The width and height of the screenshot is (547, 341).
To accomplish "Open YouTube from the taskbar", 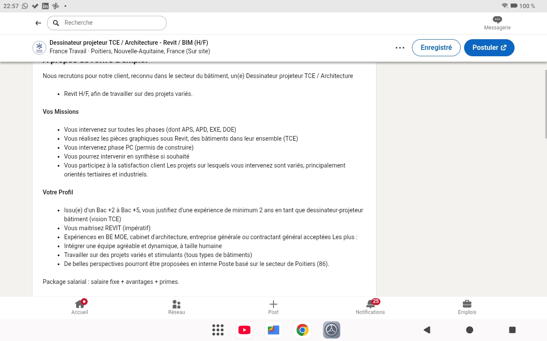I will point(244,329).
